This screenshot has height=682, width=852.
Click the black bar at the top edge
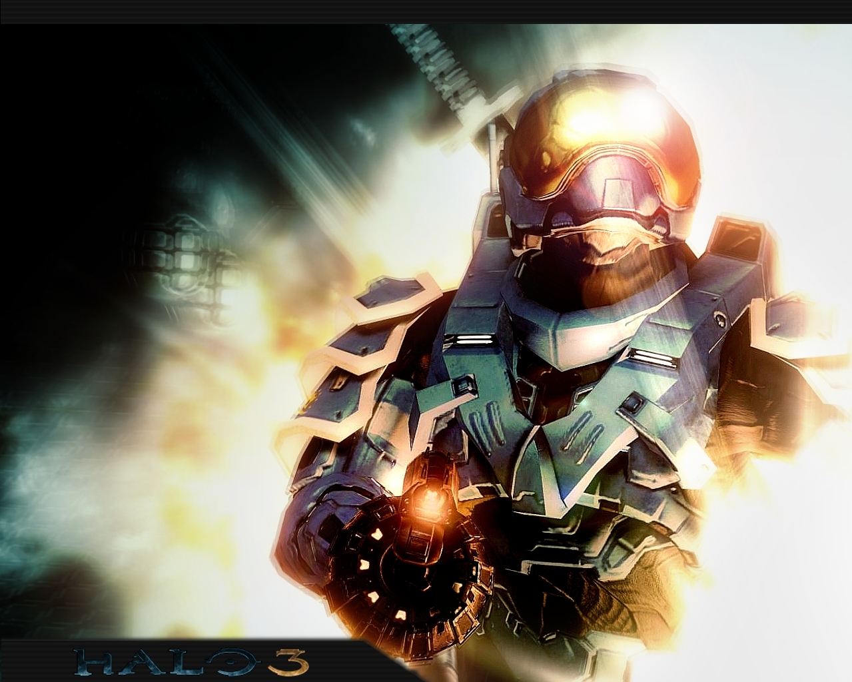point(426,10)
